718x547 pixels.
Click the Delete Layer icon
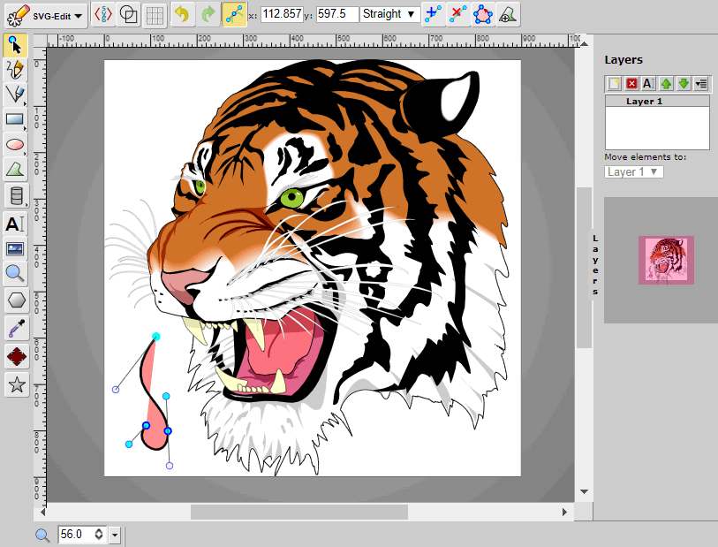[x=630, y=83]
